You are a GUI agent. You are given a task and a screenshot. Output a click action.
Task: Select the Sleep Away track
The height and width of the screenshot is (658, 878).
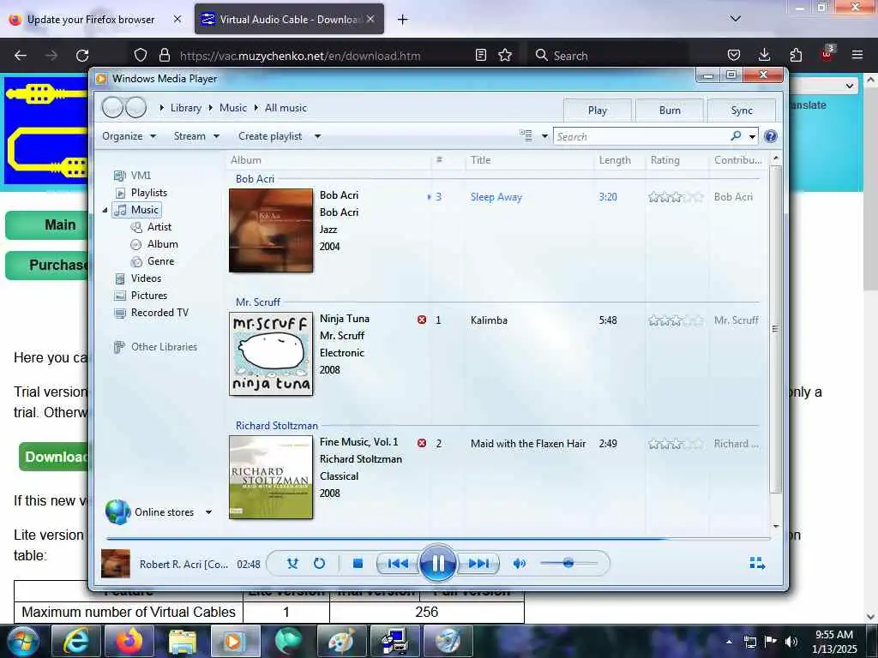(x=496, y=197)
